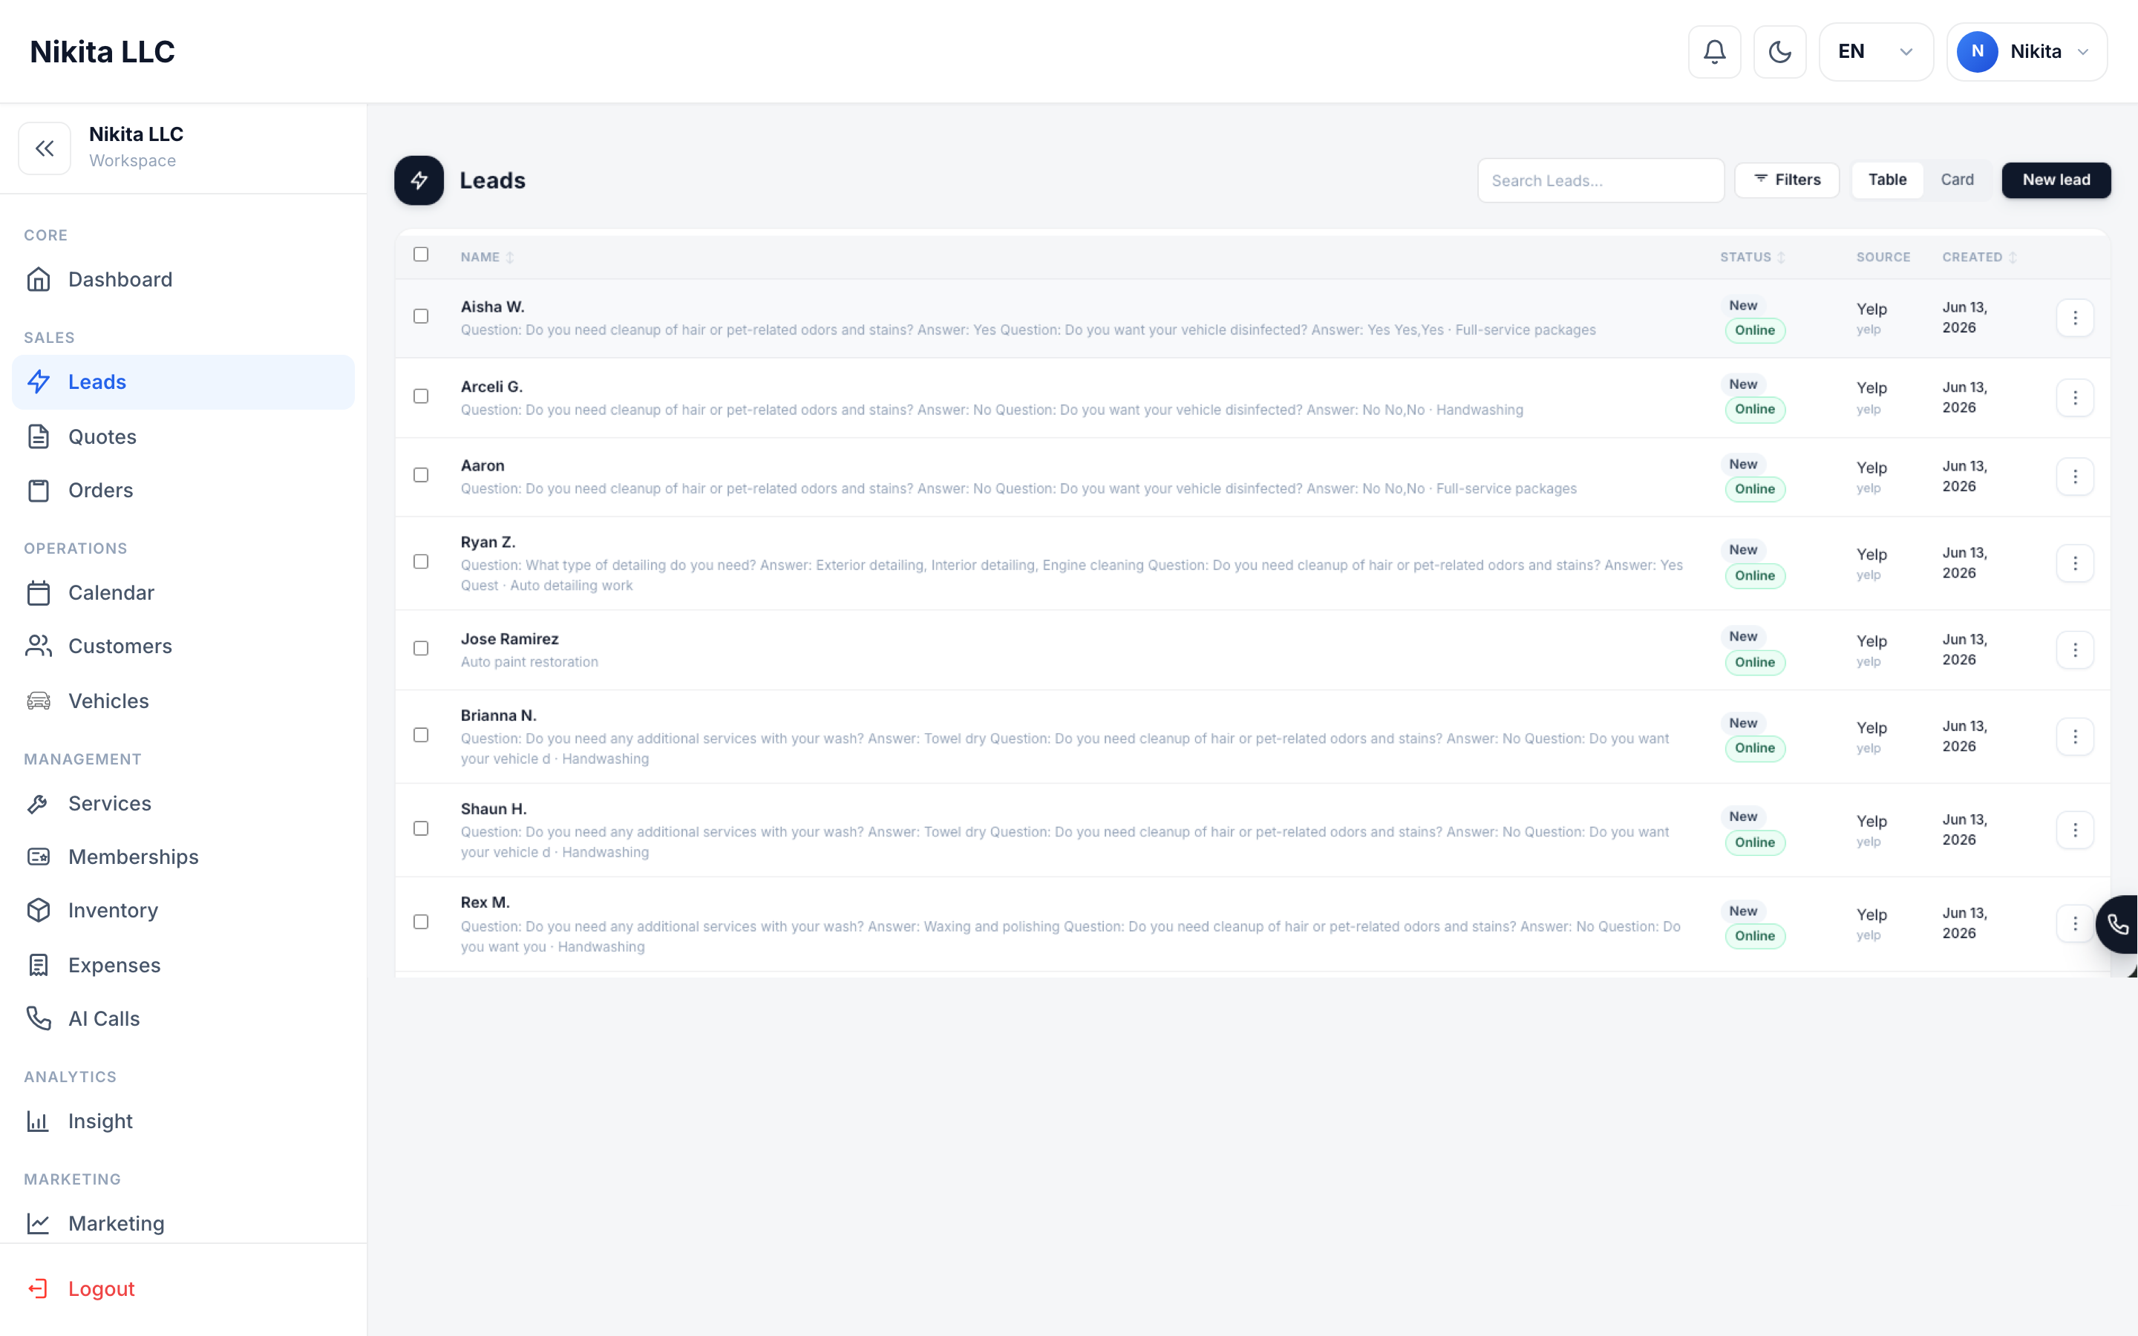Click the Logout arrow icon
The height and width of the screenshot is (1336, 2138).
pyautogui.click(x=38, y=1289)
